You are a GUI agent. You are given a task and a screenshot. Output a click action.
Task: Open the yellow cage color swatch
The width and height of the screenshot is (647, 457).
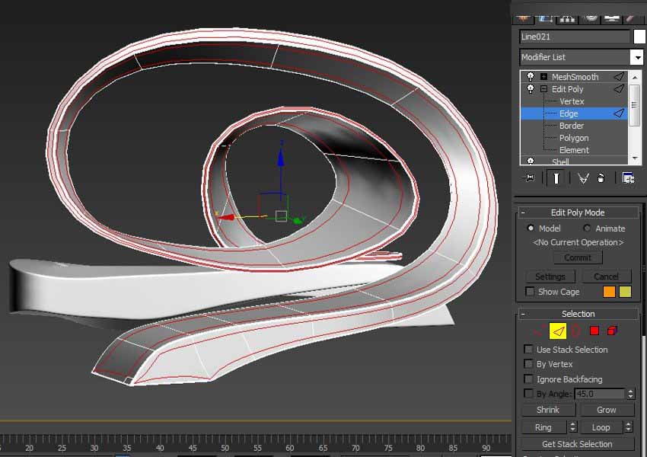tap(625, 292)
